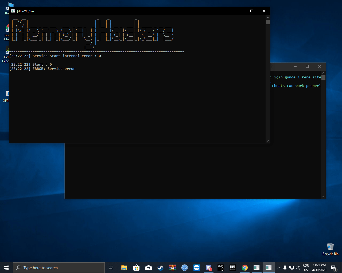The image size is (342, 273).
Task: Open WinRAR from the taskbar
Action: pos(173,268)
